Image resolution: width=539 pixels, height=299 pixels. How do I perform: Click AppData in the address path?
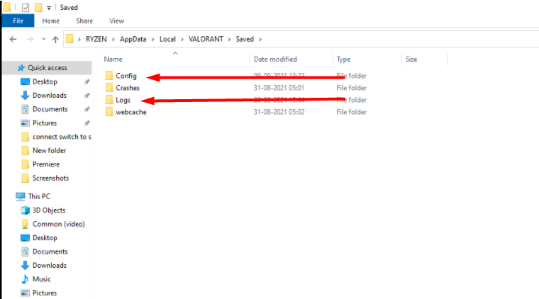click(133, 39)
